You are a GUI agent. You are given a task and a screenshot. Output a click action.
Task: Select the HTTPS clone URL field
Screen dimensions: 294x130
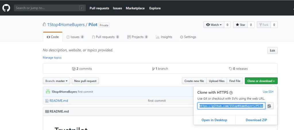click(x=231, y=106)
